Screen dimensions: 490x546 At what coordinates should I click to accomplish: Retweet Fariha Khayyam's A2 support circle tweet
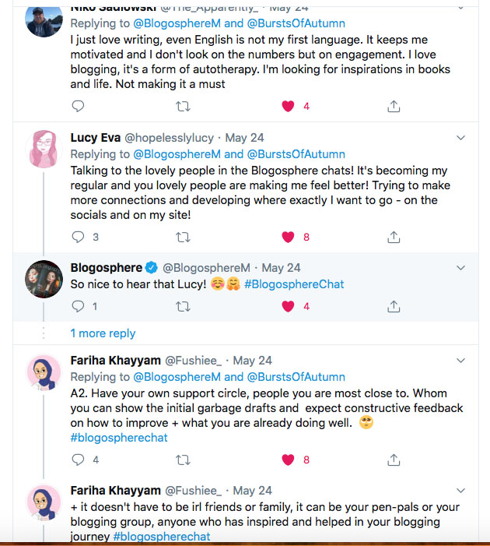coord(184,460)
